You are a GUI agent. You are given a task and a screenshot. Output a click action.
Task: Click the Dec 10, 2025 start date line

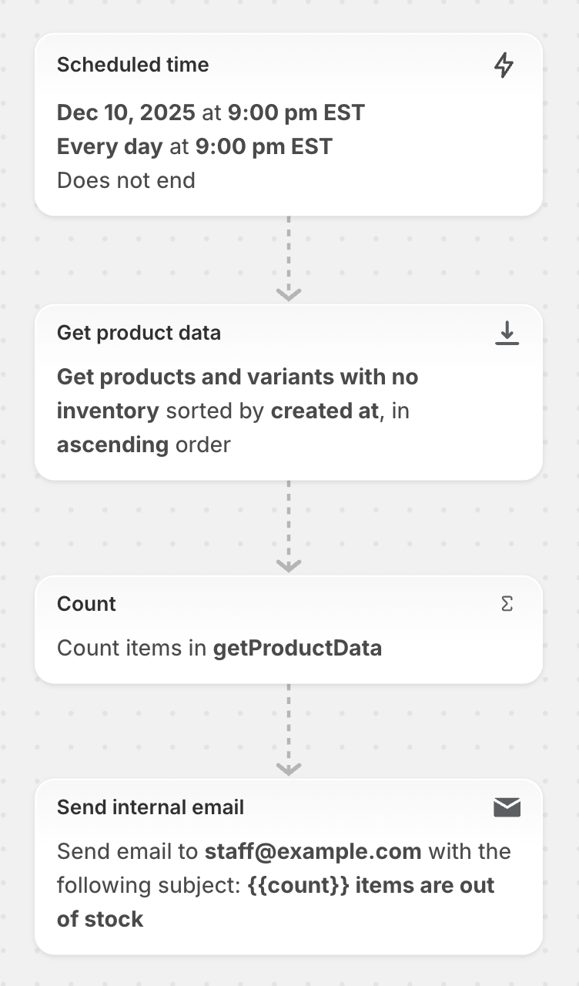click(x=211, y=113)
